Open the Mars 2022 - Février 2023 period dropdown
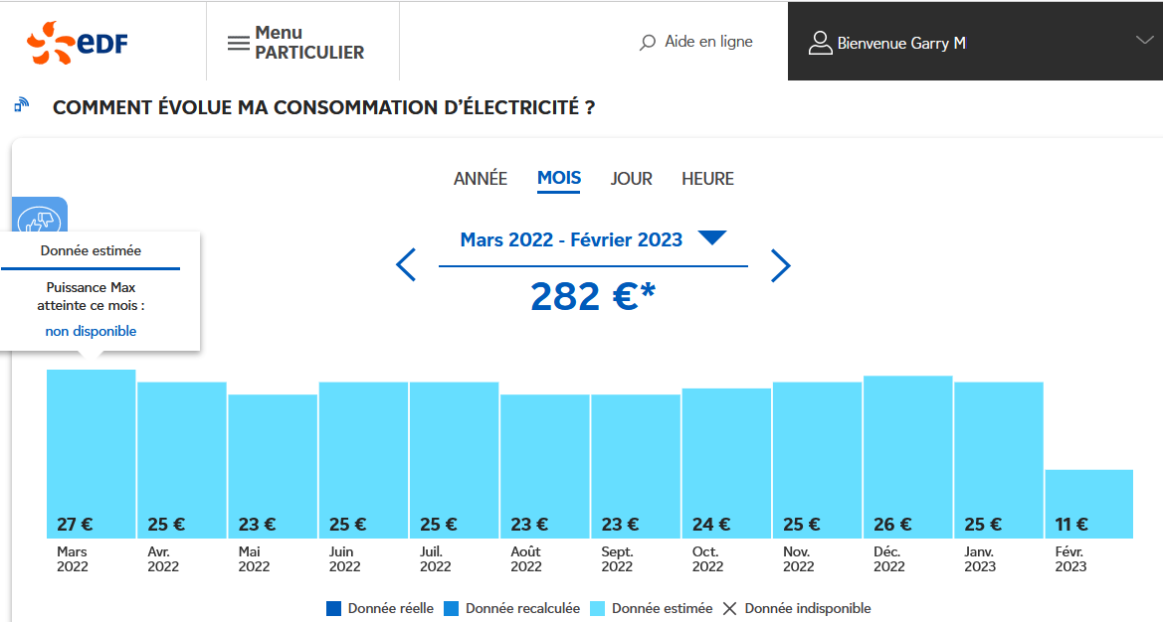Viewport: 1163px width, 622px height. (712, 238)
